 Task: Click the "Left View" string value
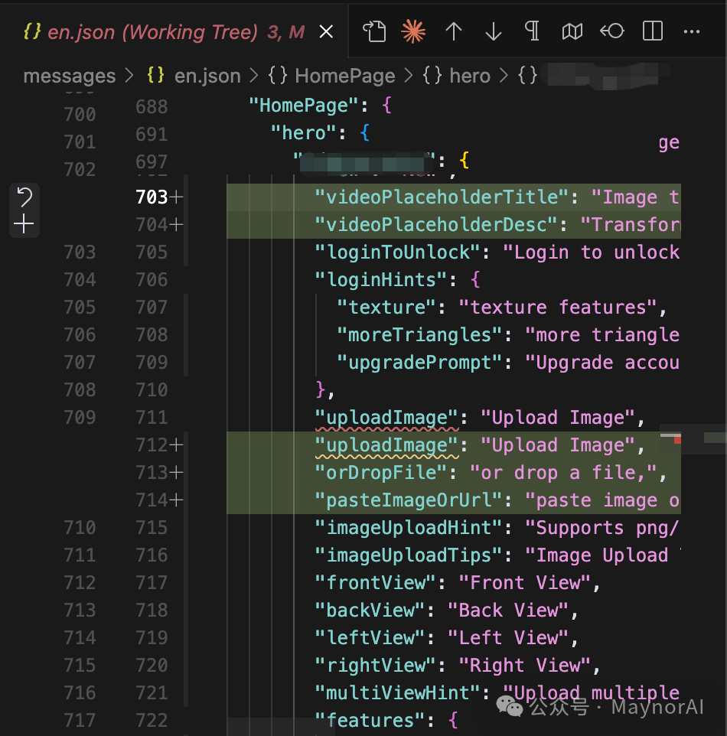coord(507,638)
